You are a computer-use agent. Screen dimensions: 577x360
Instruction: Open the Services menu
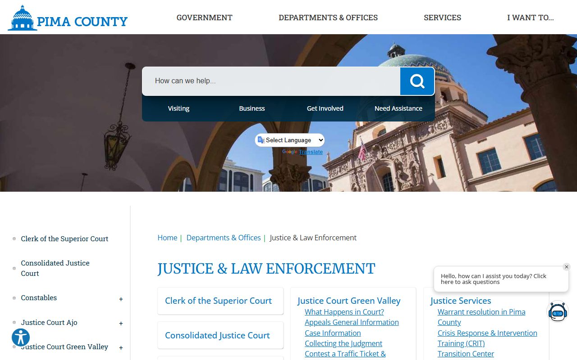pyautogui.click(x=442, y=18)
